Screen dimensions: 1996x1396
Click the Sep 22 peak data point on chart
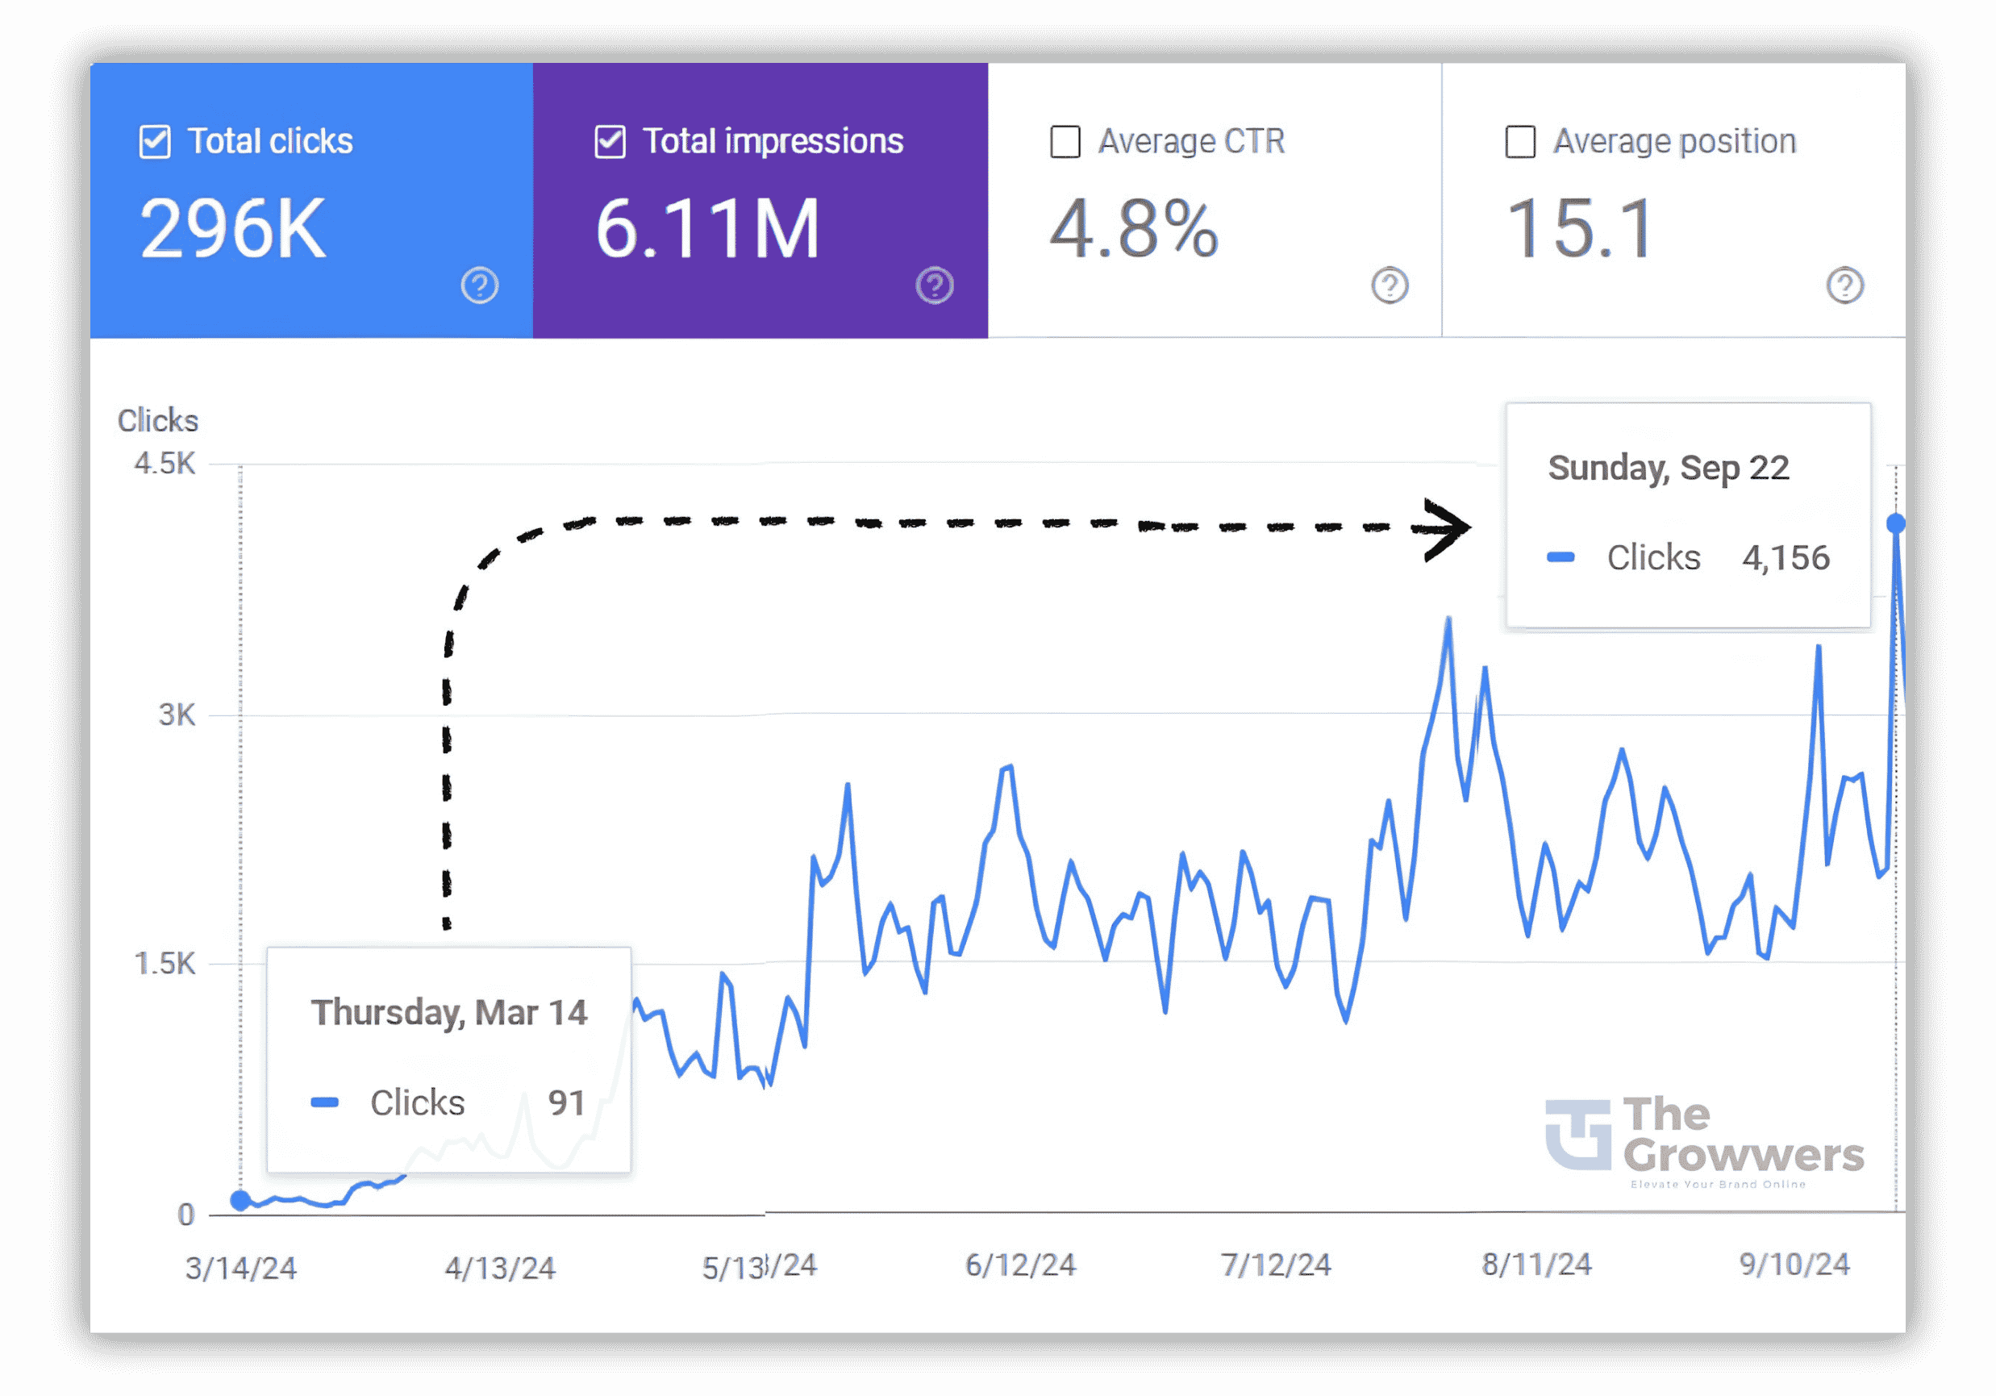(x=1895, y=522)
